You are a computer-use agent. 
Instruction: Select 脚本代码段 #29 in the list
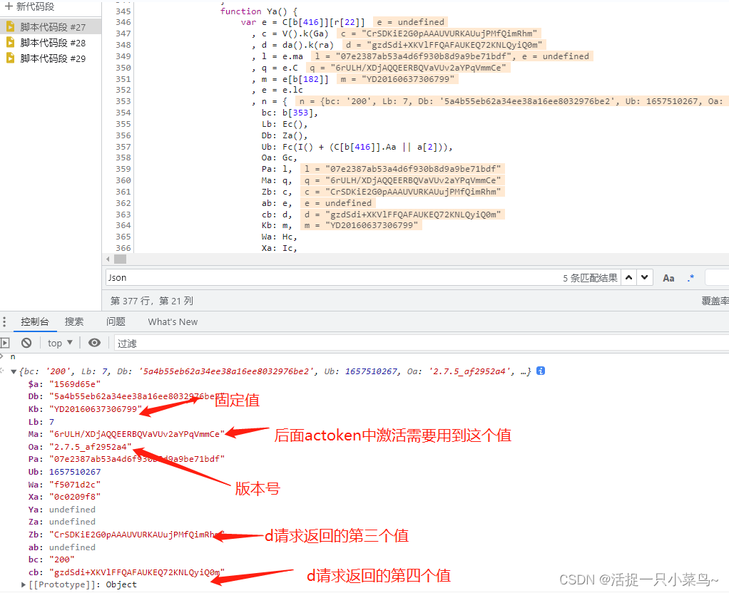point(53,58)
